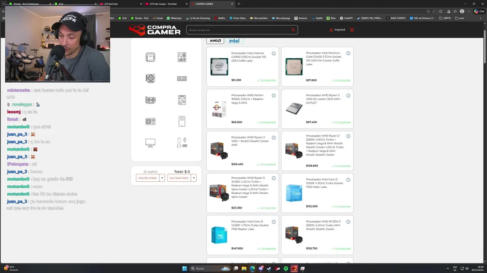Expand the Volver Atrás dropdown arrow
Viewport: 487px width, 273px height.
point(162,178)
